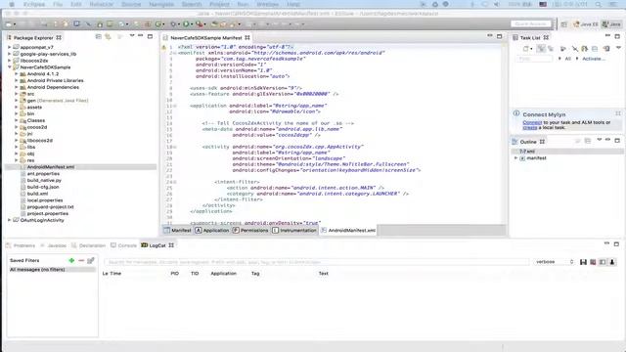Image resolution: width=626 pixels, height=352 pixels.
Task: Switch to the Manifest bottom tab
Action: pos(177,231)
